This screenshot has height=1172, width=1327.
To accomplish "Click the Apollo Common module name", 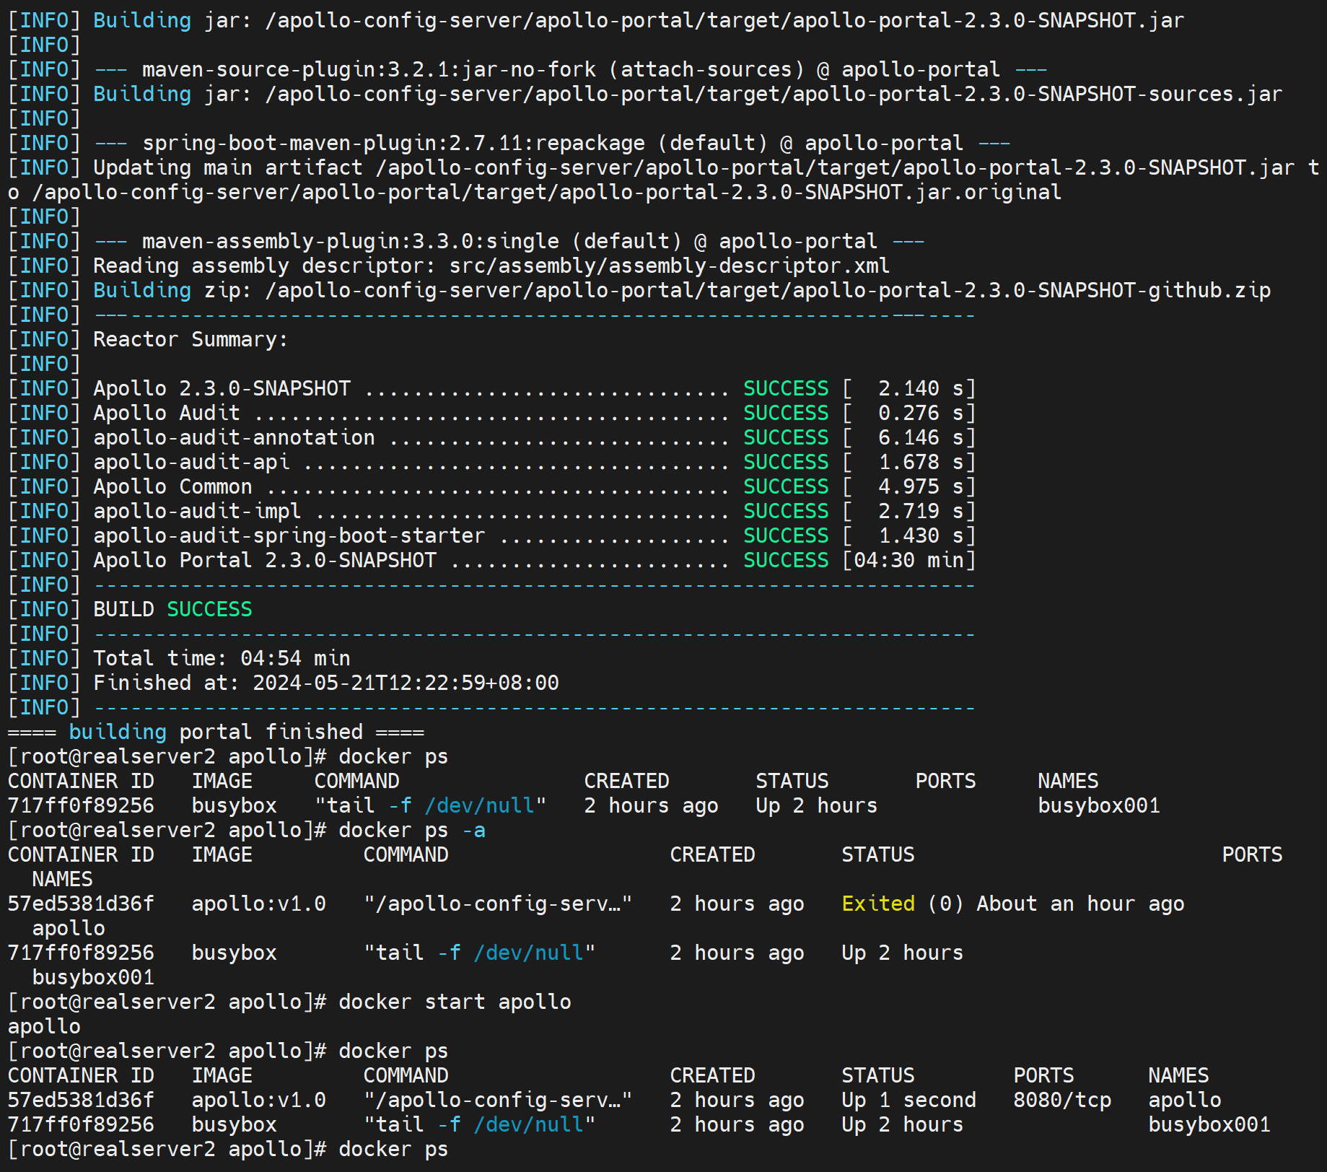I will point(172,486).
